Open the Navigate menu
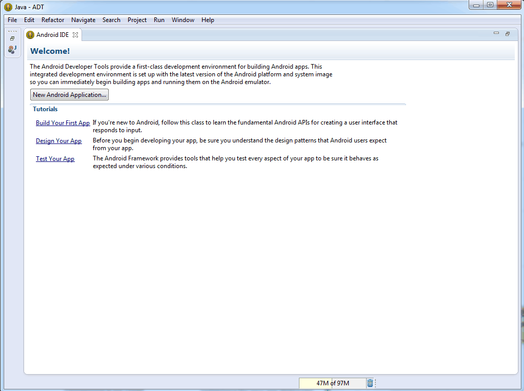 [83, 20]
